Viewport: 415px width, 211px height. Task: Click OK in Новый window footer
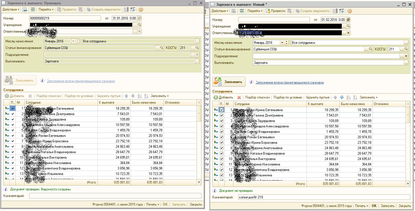tap(374, 206)
